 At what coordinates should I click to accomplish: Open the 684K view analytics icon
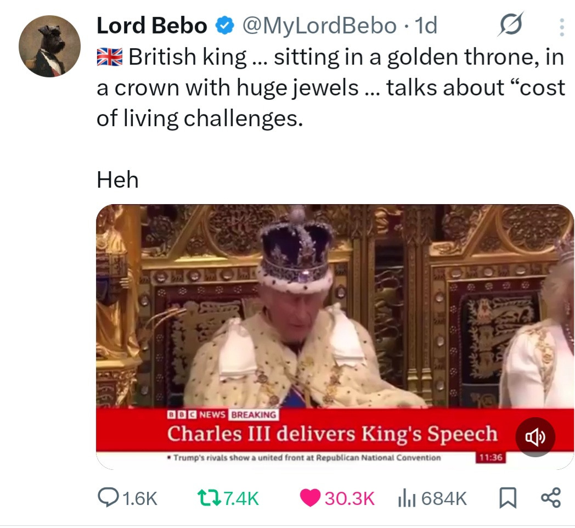(405, 498)
